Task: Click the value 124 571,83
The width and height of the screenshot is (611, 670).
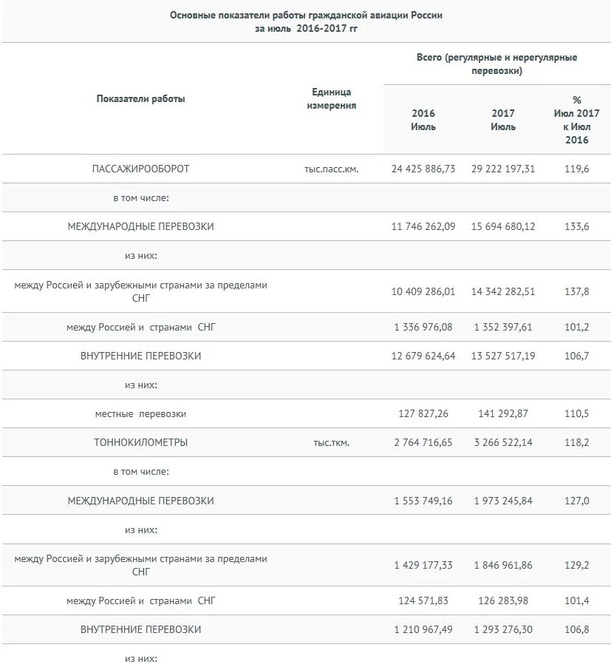Action: point(423,600)
